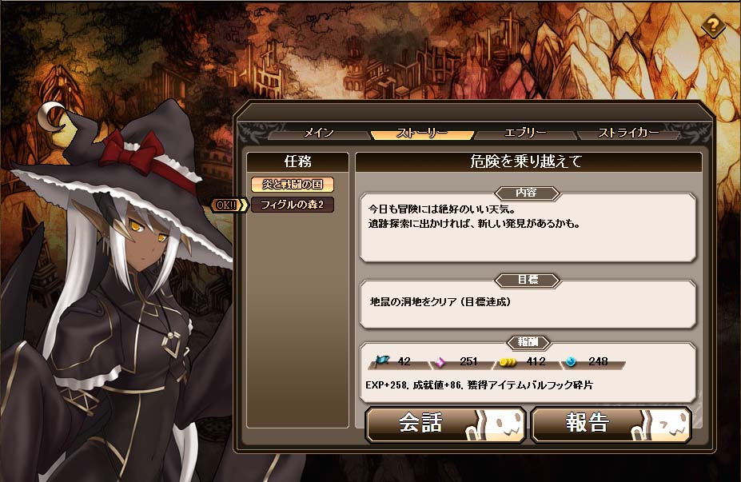The image size is (741, 482).
Task: Click the 内容 description text box
Action: coord(528,229)
